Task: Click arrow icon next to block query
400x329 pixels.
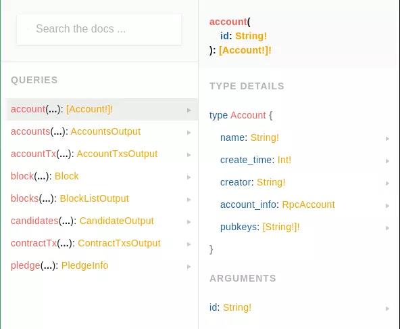Action: click(189, 177)
